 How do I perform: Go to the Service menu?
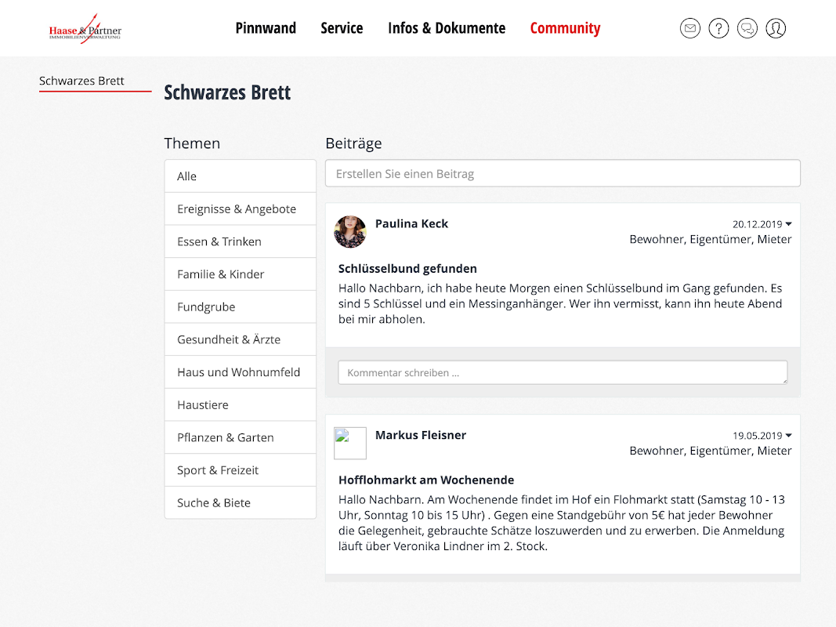click(342, 28)
